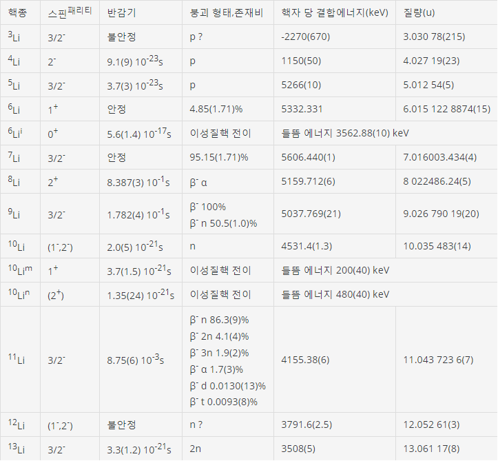
Task: Select the ⁶Li stable isotope cell
Action: pyautogui.click(x=21, y=109)
